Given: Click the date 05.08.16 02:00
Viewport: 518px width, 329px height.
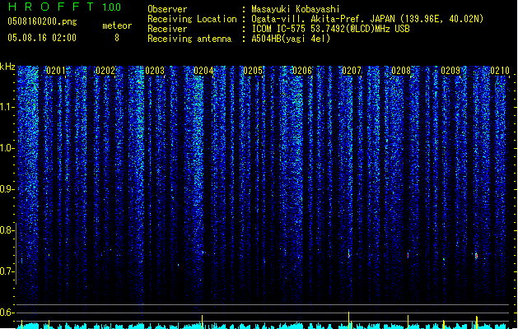Looking at the screenshot, I should [x=42, y=38].
